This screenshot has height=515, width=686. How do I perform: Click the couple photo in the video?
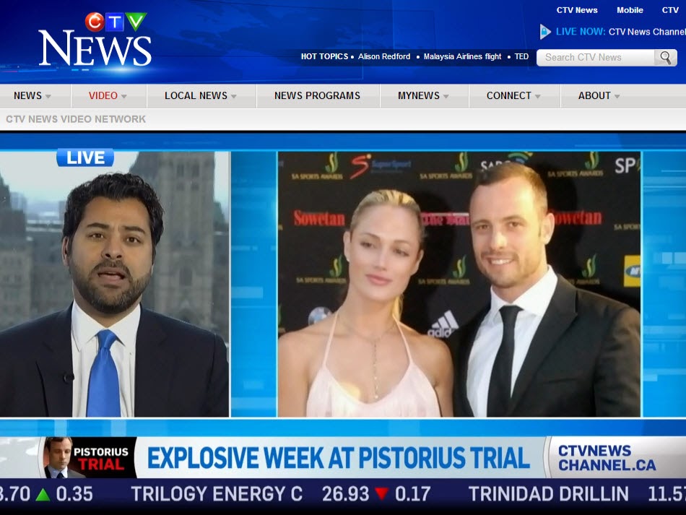click(x=459, y=284)
